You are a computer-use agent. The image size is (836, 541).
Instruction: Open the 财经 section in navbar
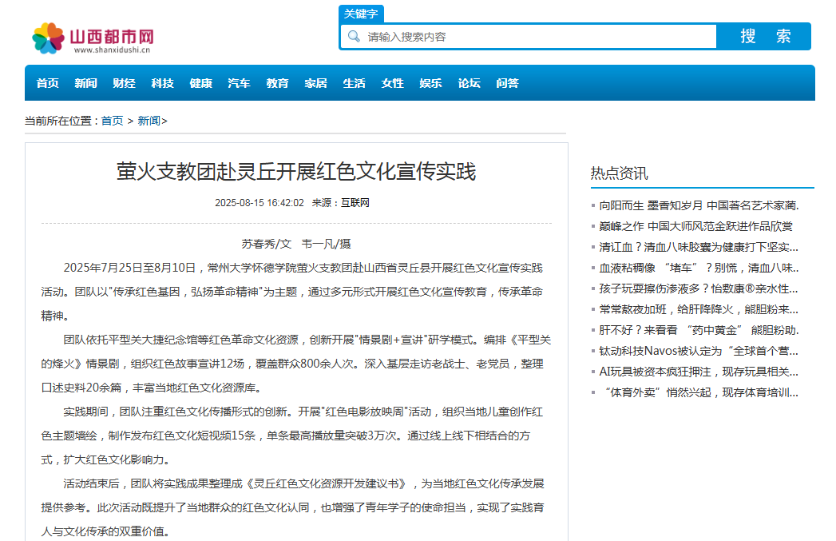pyautogui.click(x=124, y=83)
